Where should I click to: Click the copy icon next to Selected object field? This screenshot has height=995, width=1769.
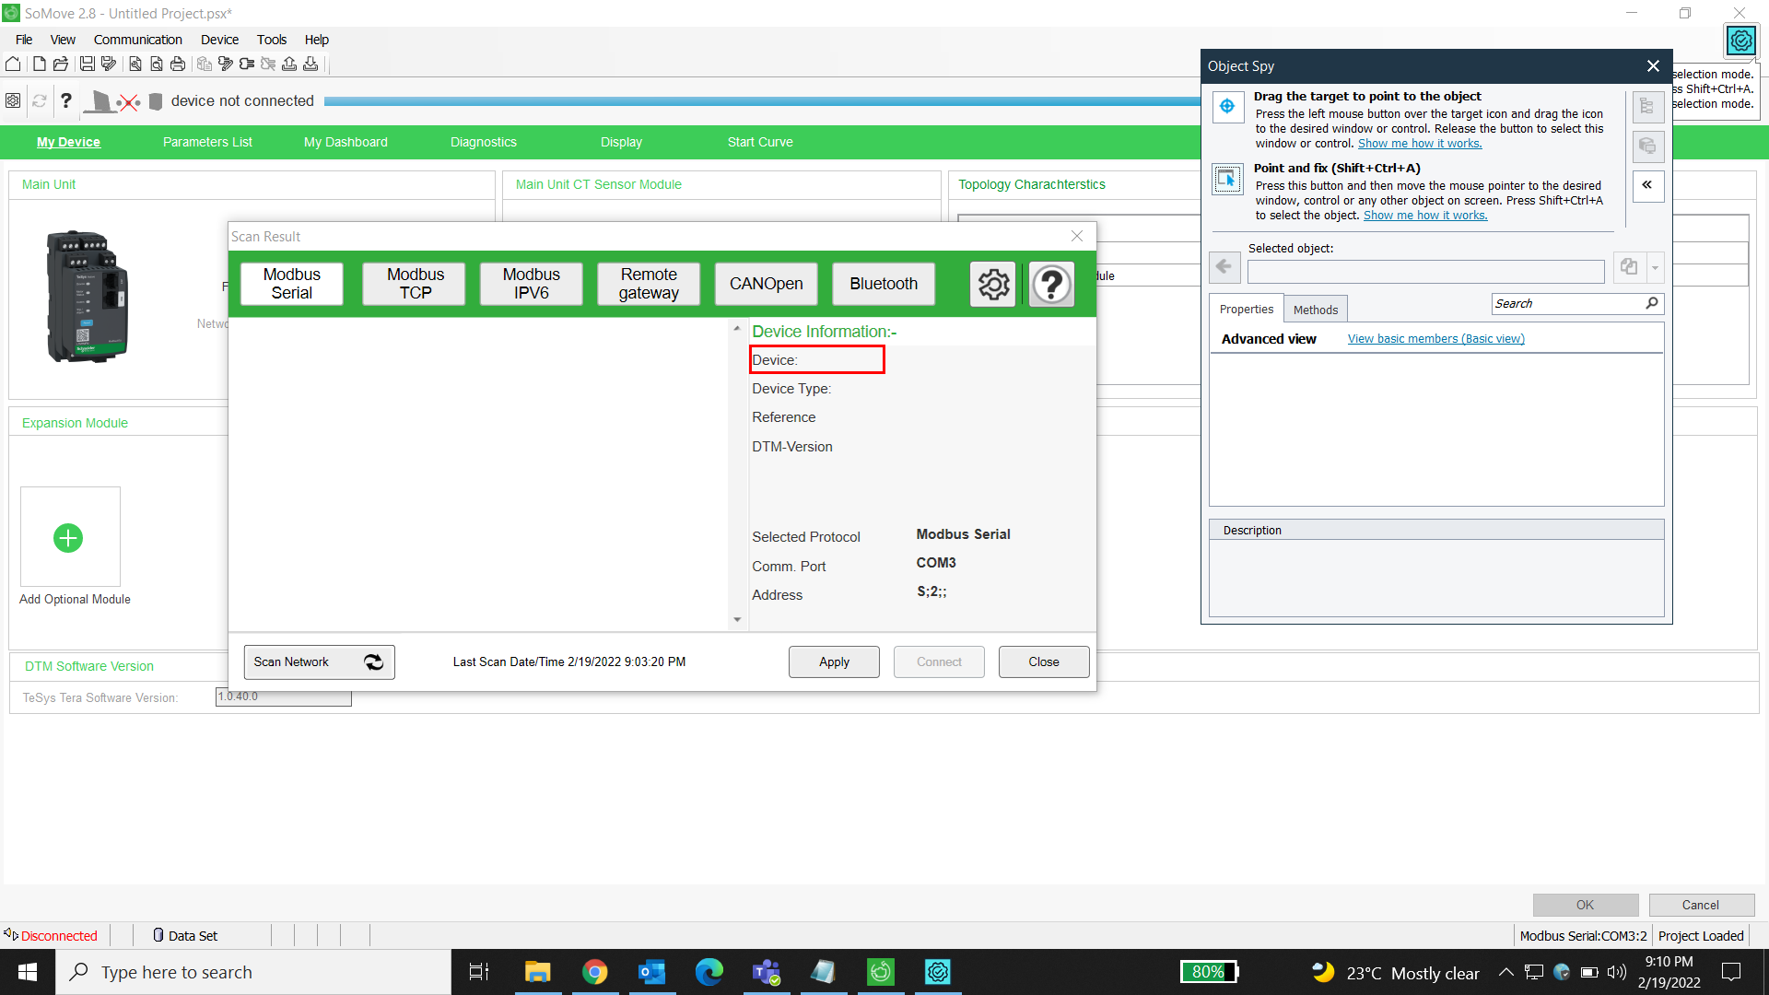[1627, 266]
